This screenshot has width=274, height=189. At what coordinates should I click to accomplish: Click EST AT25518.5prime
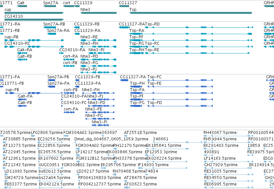(x=126, y=136)
